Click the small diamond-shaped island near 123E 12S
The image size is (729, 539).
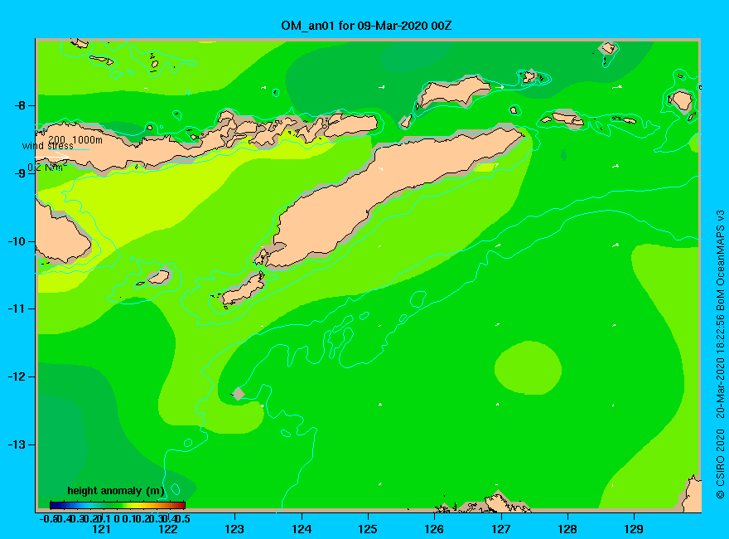239,393
